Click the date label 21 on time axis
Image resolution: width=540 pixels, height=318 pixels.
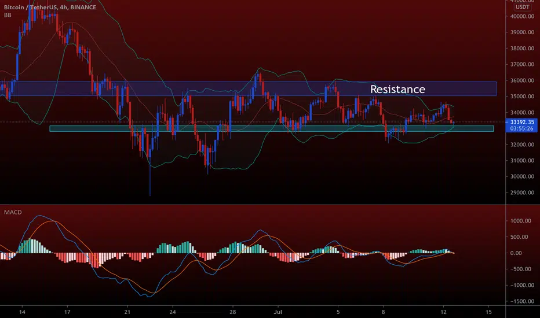[127, 312]
